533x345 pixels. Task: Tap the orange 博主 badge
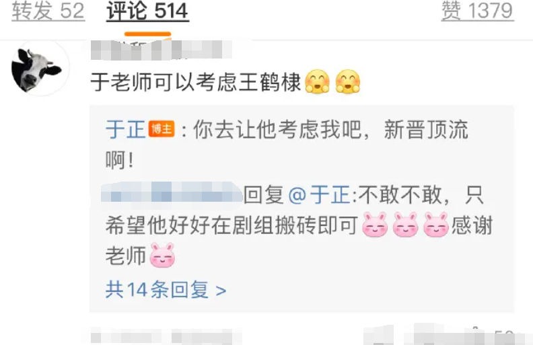(162, 129)
